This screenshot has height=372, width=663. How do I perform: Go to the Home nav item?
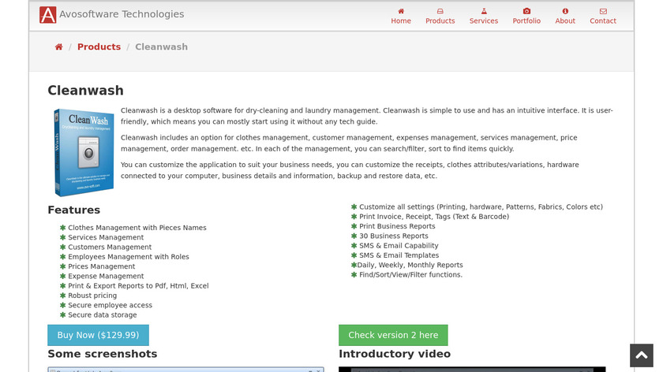point(401,16)
